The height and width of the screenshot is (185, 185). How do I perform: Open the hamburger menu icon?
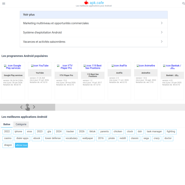coord(4,3)
